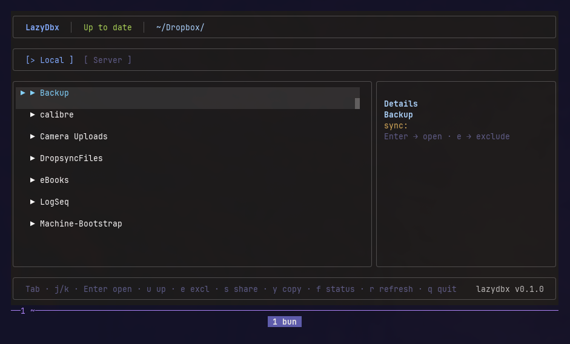
Task: Click the sync: label
Action: [x=396, y=126]
